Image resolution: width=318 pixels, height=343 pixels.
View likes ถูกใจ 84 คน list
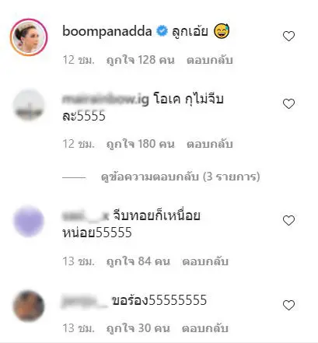pyautogui.click(x=138, y=261)
